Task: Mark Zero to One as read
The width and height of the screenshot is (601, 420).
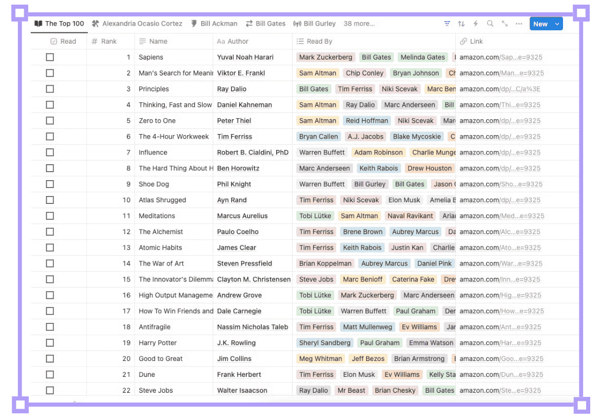Action: [50, 121]
